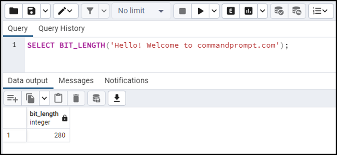Screen dimensions: 337x155
Task: Click the filter funnel icon
Action: click(90, 11)
